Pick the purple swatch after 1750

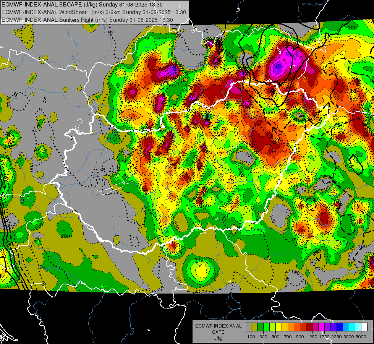pos(328,327)
